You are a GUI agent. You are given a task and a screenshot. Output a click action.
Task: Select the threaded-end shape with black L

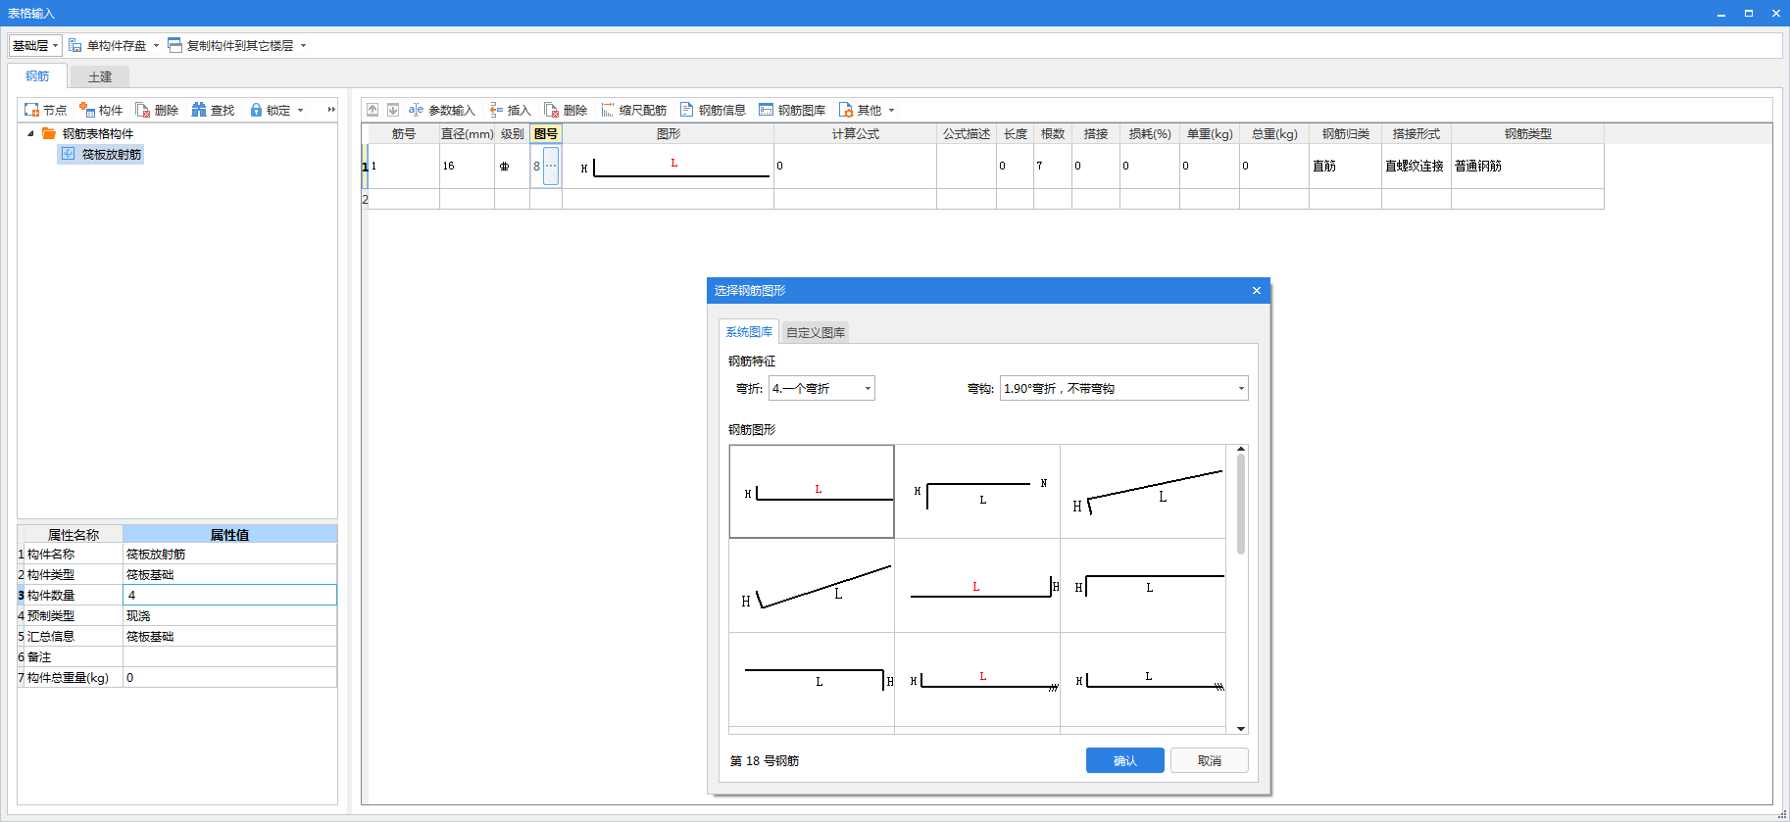point(1143,680)
